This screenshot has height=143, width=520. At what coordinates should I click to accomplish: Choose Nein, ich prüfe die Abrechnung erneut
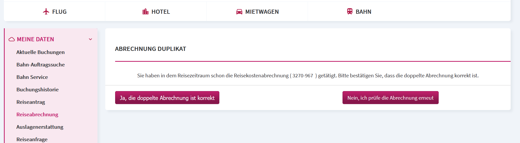tap(390, 98)
